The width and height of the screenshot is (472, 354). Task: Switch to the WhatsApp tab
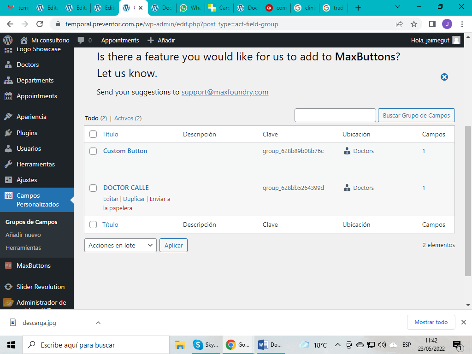[191, 8]
